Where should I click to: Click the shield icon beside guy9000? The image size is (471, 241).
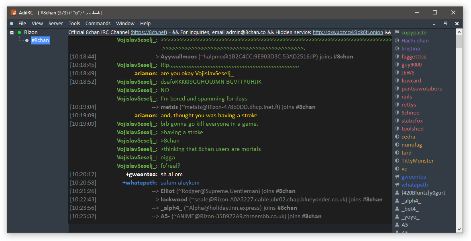point(397,65)
